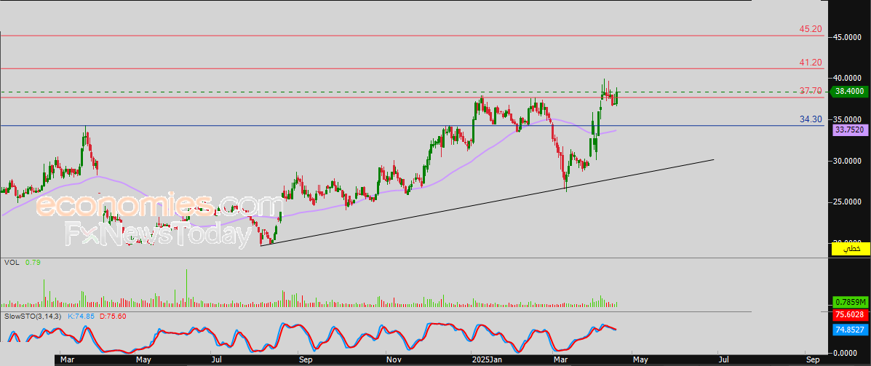This screenshot has width=871, height=366.
Task: Click the 0.0000 stochastic axis tick
Action: pos(846,353)
